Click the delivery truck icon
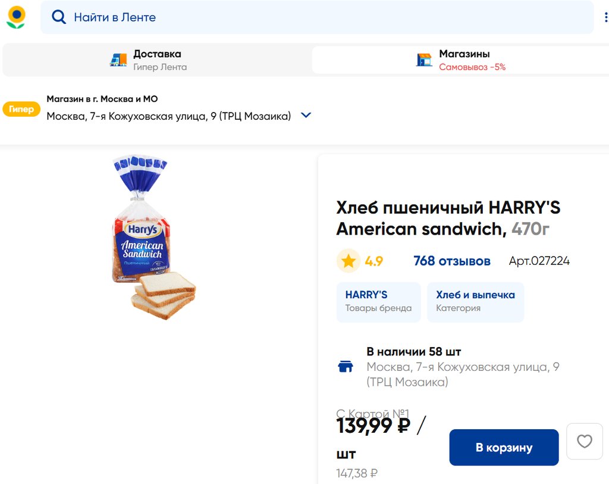Screen dimensions: 609x484 point(118,60)
